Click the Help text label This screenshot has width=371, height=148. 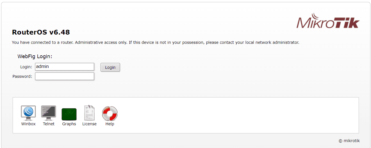[110, 124]
